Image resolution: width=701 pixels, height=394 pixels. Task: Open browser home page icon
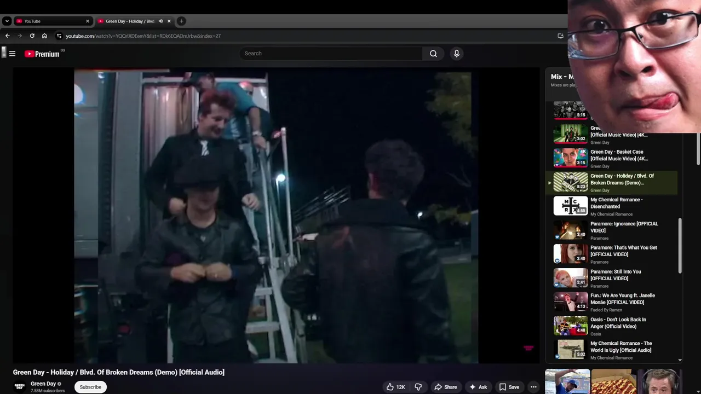click(x=44, y=36)
